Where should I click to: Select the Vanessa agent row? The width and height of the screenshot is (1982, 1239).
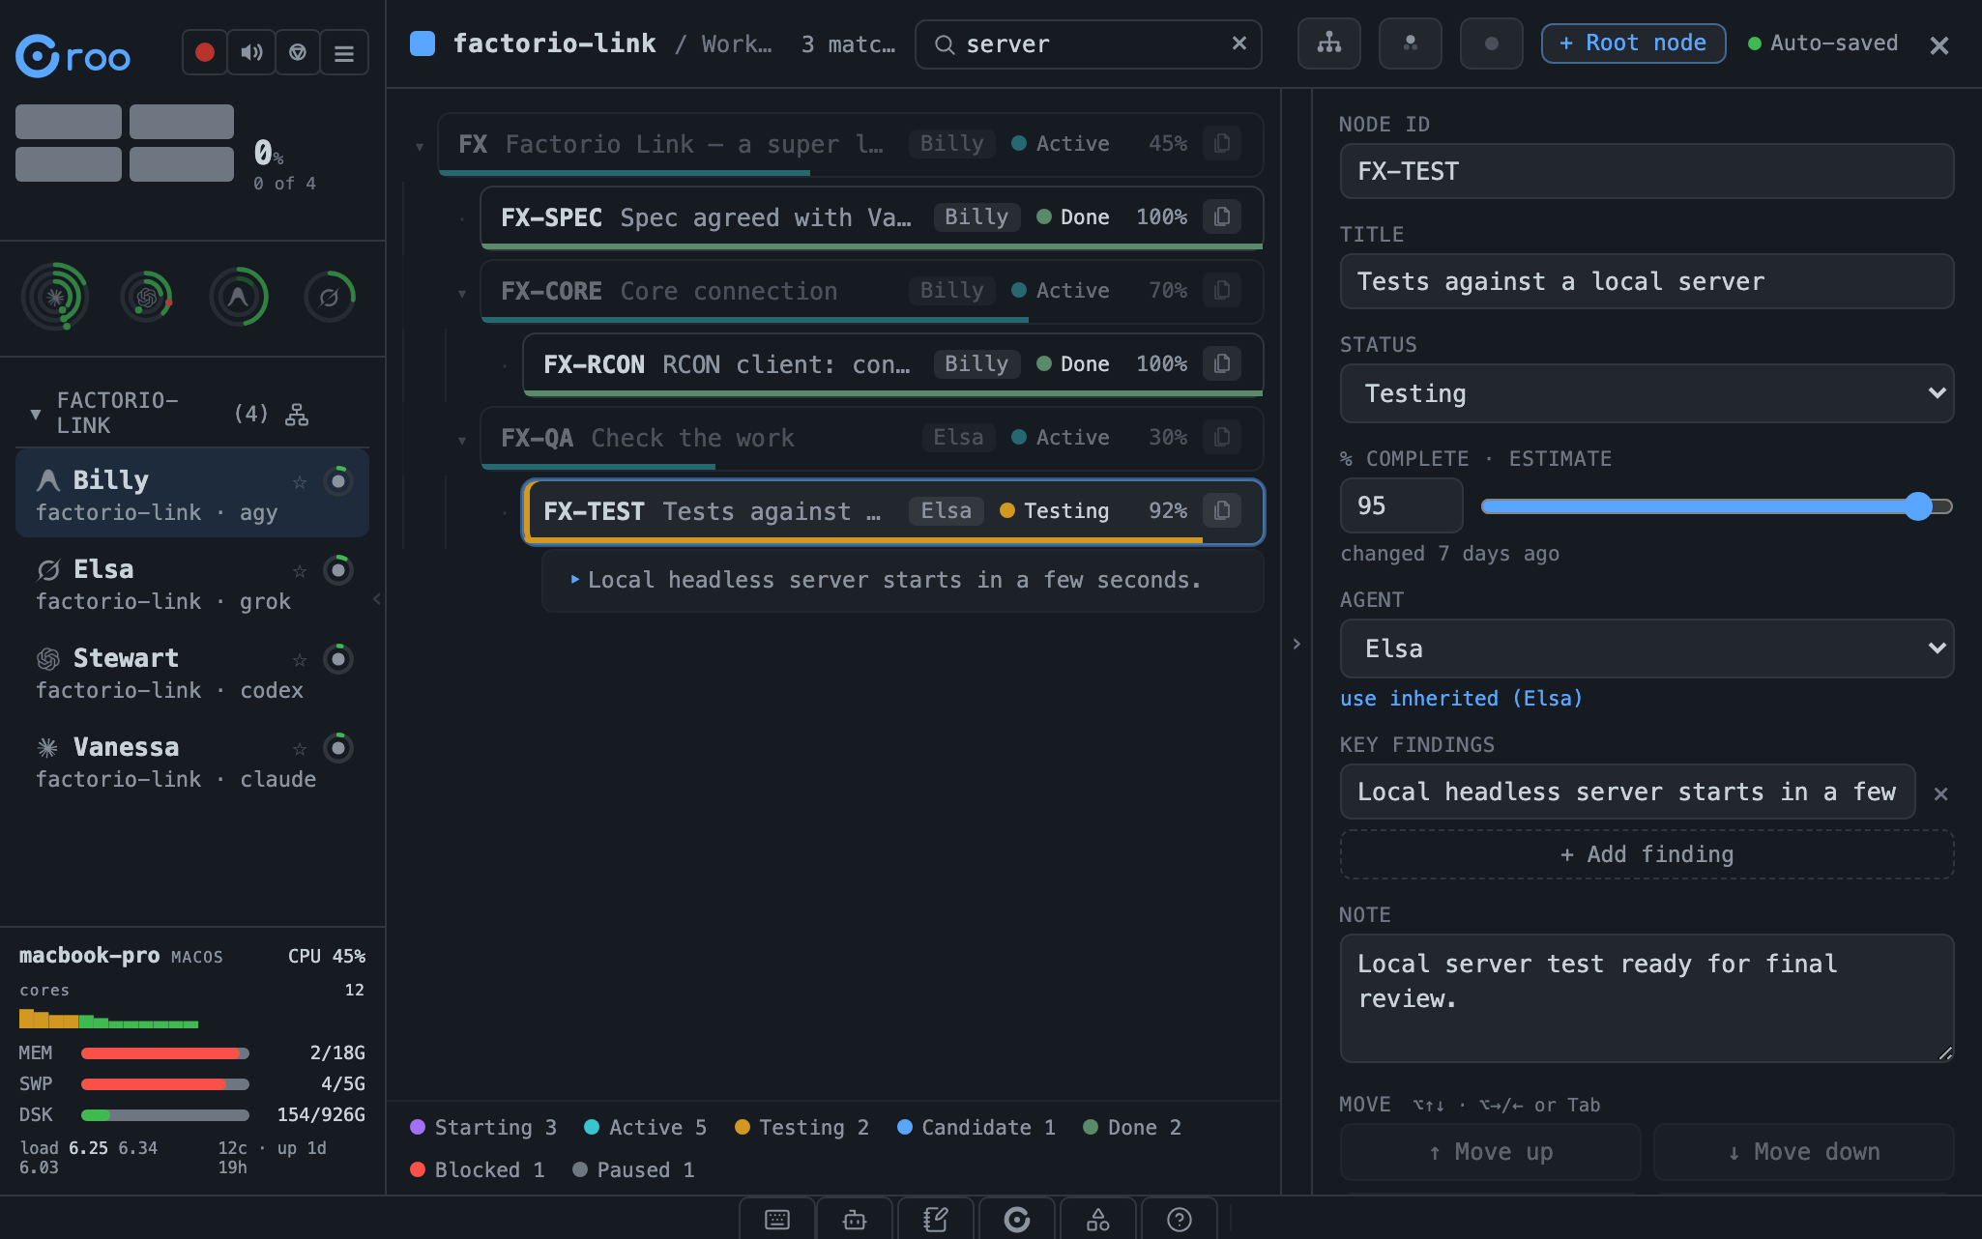point(192,762)
